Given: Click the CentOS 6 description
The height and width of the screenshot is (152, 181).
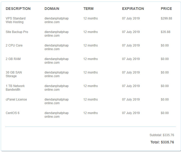Looking at the screenshot, I should 12,113.
